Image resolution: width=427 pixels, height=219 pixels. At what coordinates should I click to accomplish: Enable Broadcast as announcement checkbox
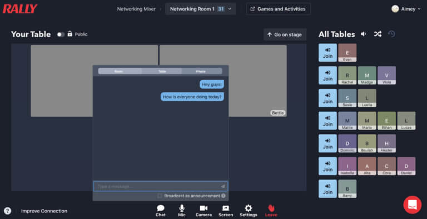[x=160, y=196]
